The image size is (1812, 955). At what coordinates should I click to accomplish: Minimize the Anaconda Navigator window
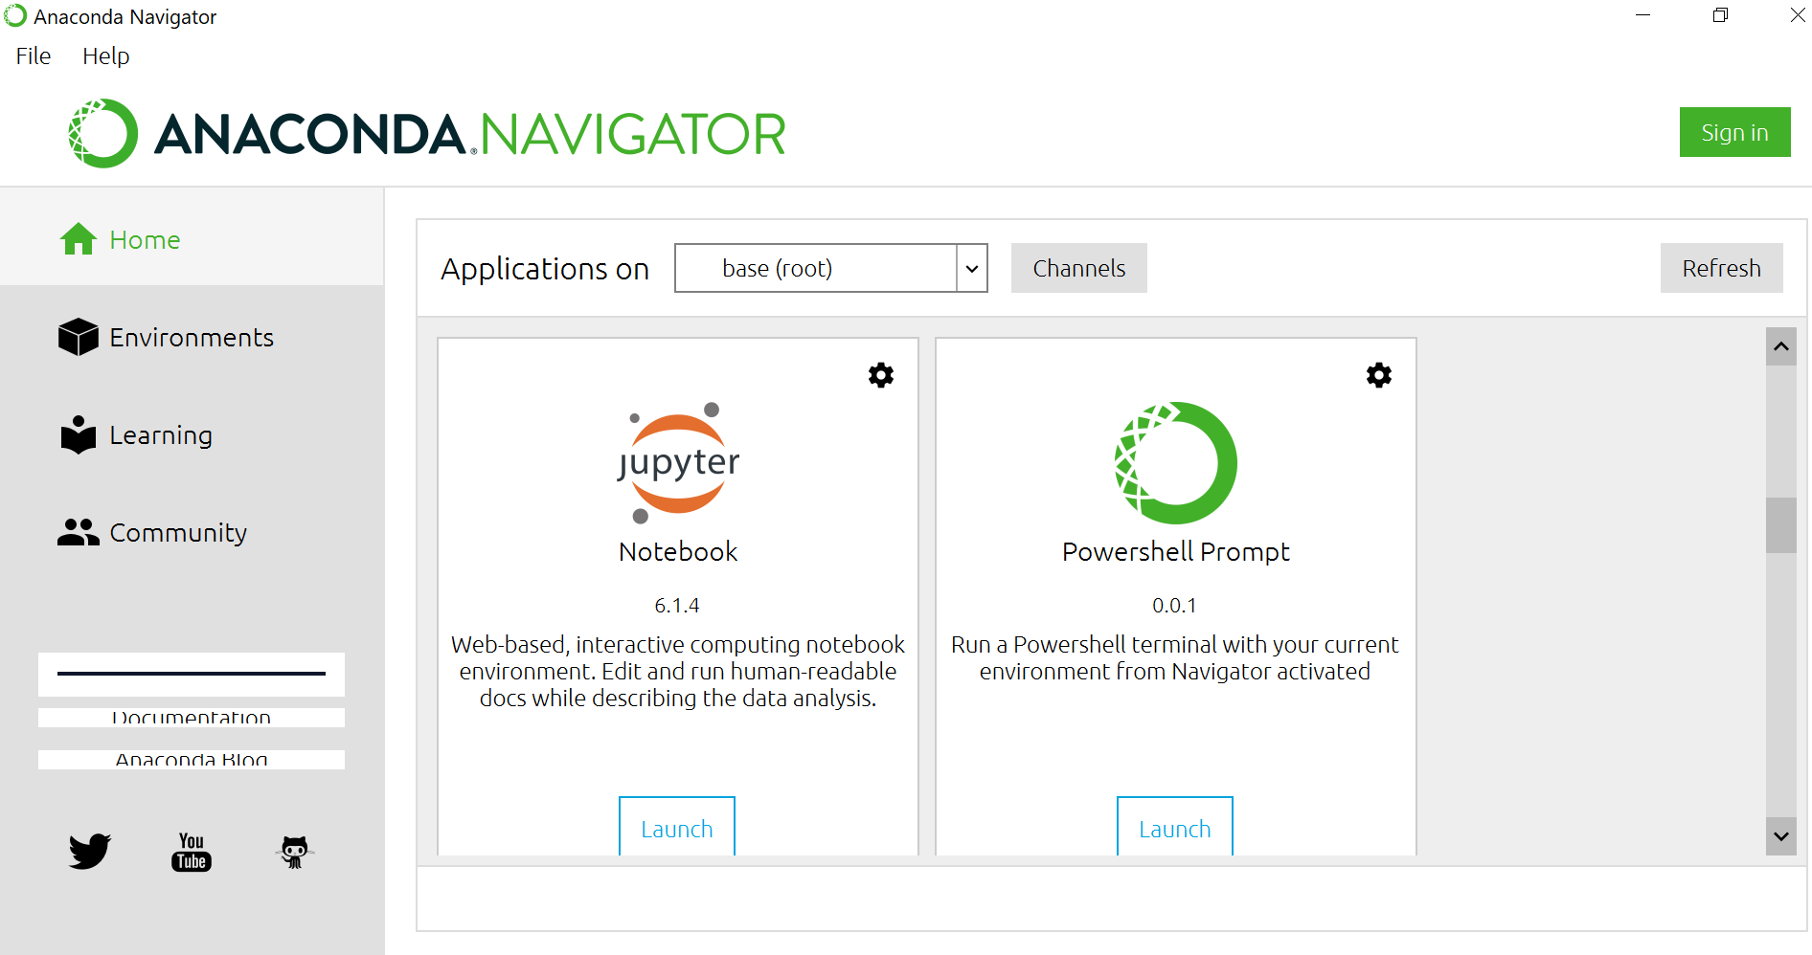click(x=1643, y=15)
